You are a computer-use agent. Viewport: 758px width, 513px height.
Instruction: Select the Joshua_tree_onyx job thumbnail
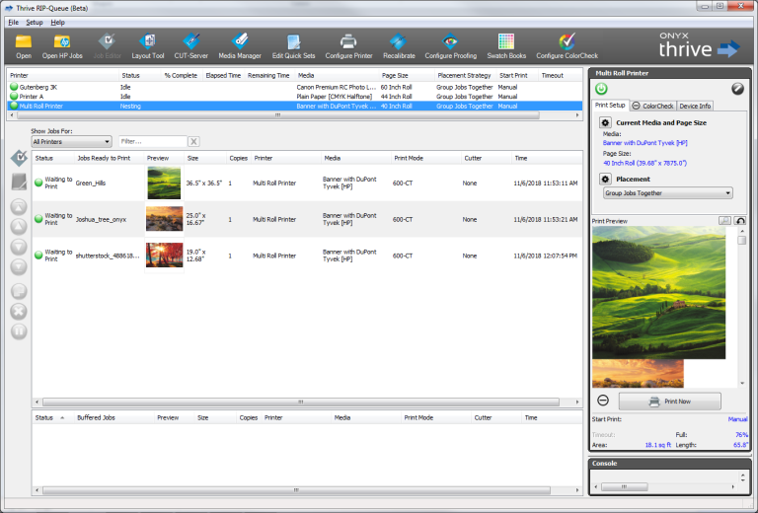tap(163, 218)
